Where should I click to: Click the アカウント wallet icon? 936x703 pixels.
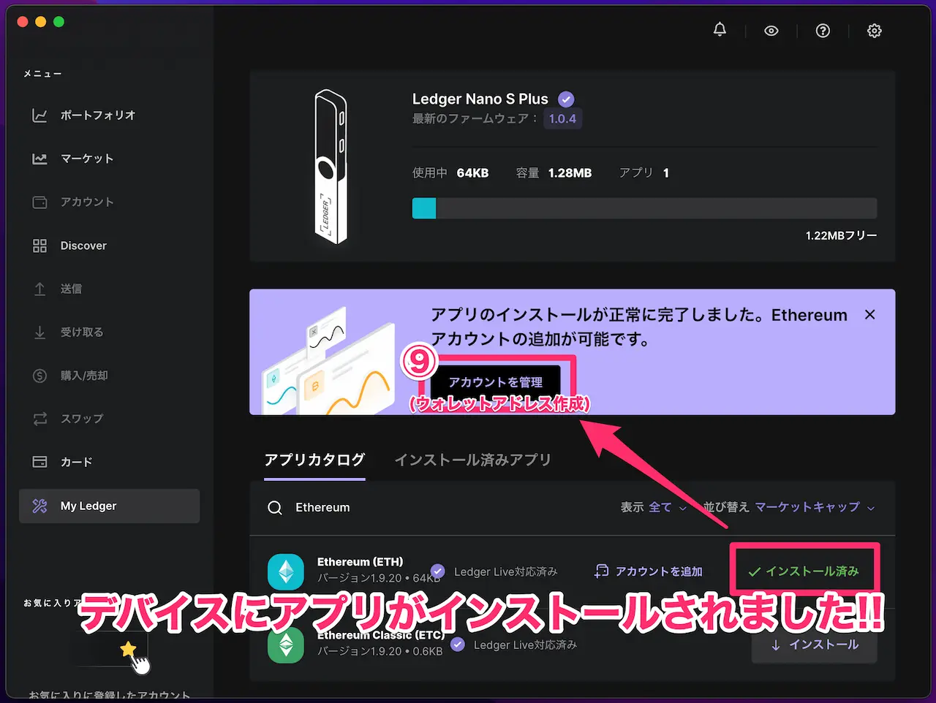point(39,202)
